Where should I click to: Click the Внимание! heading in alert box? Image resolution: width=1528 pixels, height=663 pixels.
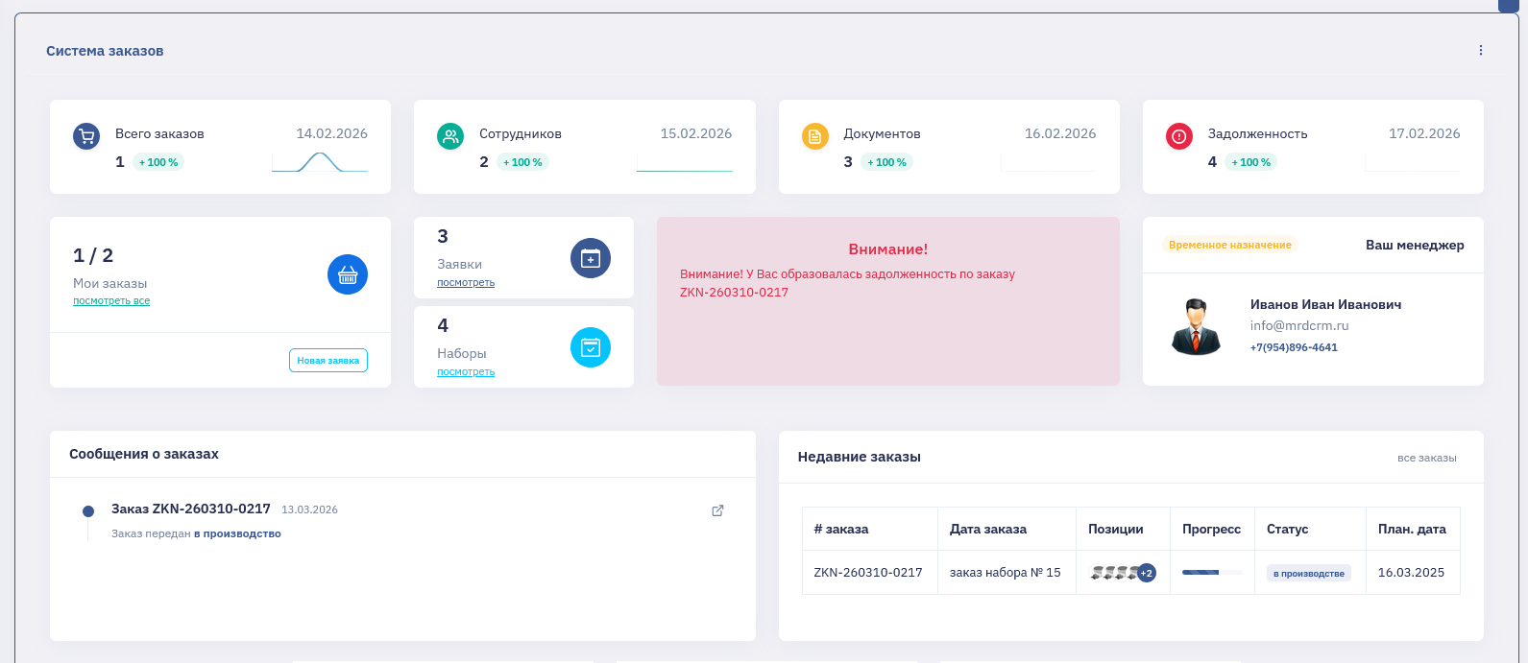[x=888, y=249]
